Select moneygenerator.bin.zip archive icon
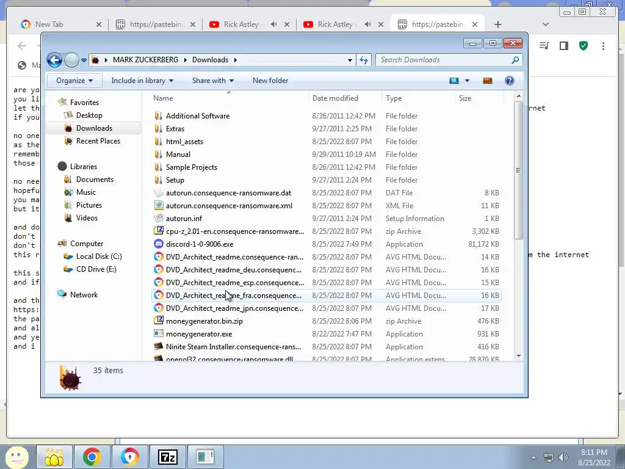The height and width of the screenshot is (469, 625). tap(158, 321)
